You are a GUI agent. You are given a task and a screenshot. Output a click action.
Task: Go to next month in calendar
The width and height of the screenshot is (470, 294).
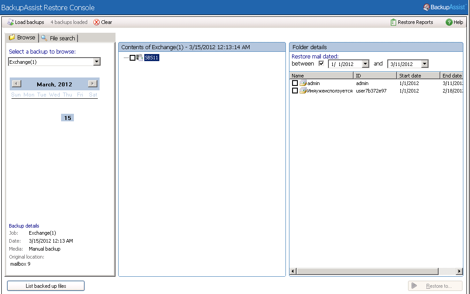[92, 84]
